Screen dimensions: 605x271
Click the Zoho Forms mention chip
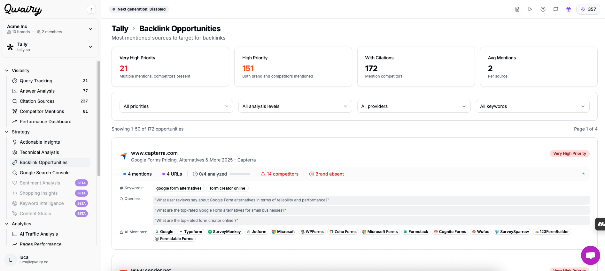(x=343, y=232)
